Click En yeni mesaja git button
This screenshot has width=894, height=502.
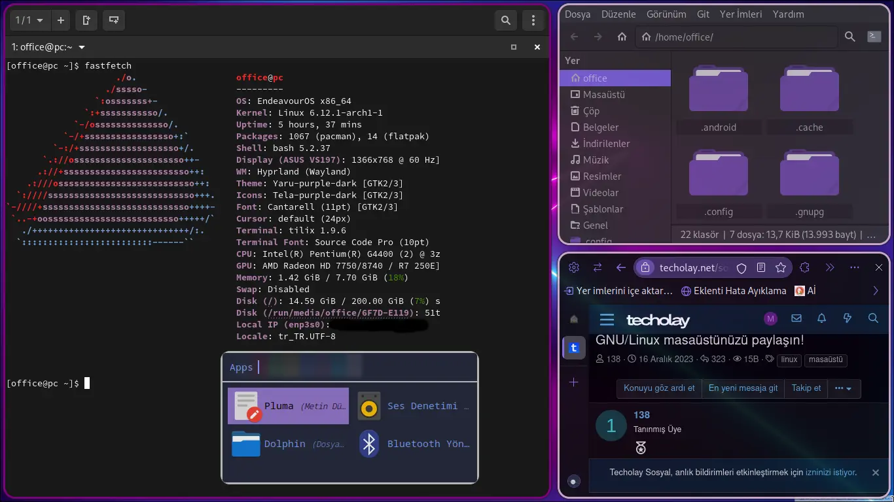[x=743, y=388]
